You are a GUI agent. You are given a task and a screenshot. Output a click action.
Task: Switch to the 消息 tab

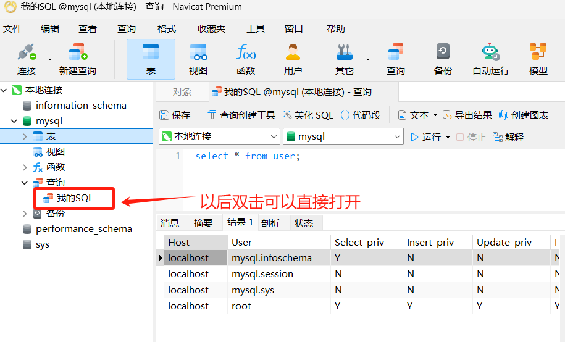point(170,223)
